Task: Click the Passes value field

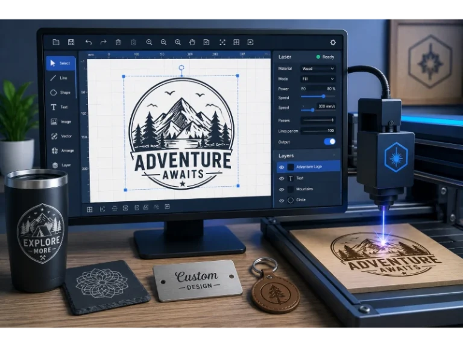Action: pos(318,120)
